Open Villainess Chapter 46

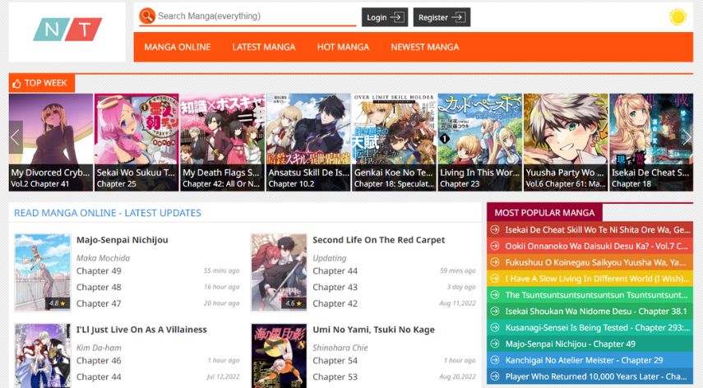pos(99,361)
